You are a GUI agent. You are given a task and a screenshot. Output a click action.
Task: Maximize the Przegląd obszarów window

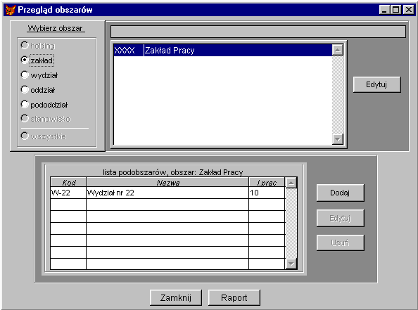(396, 10)
